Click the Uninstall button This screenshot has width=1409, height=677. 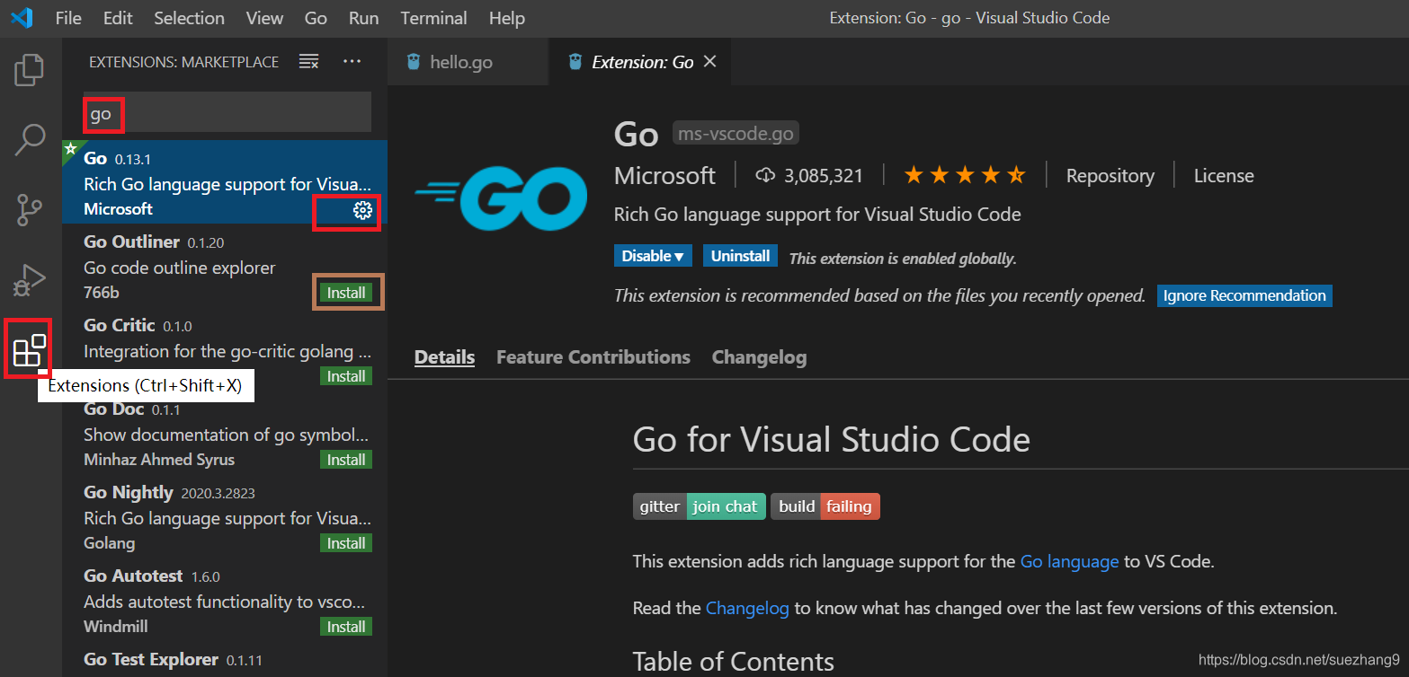tap(740, 256)
